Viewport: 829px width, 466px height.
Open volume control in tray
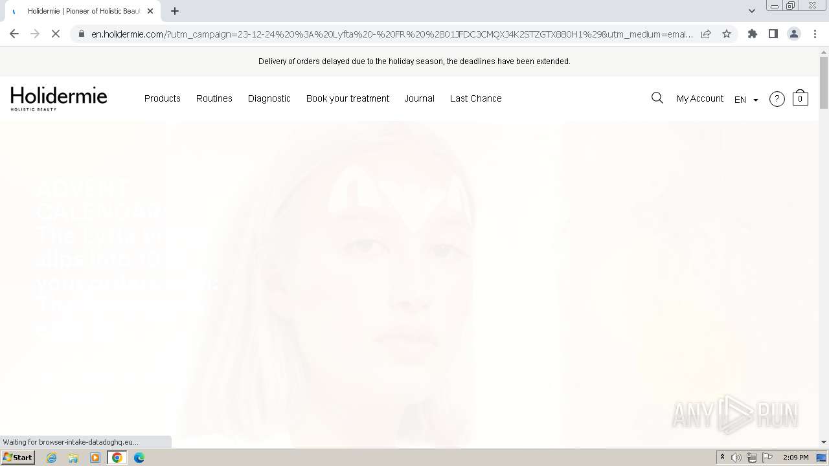click(736, 458)
